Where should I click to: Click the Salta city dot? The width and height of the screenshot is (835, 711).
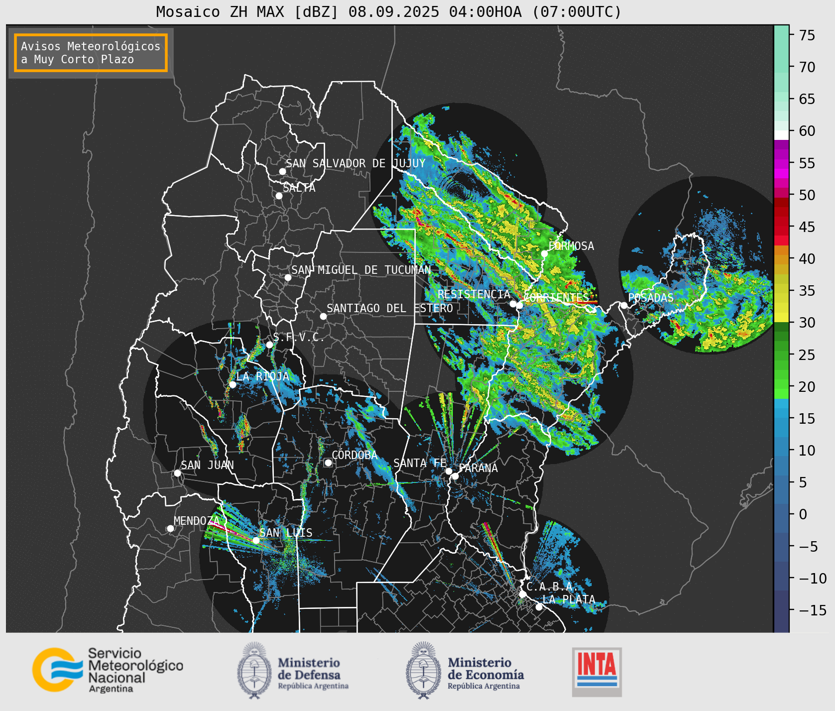pyautogui.click(x=279, y=196)
